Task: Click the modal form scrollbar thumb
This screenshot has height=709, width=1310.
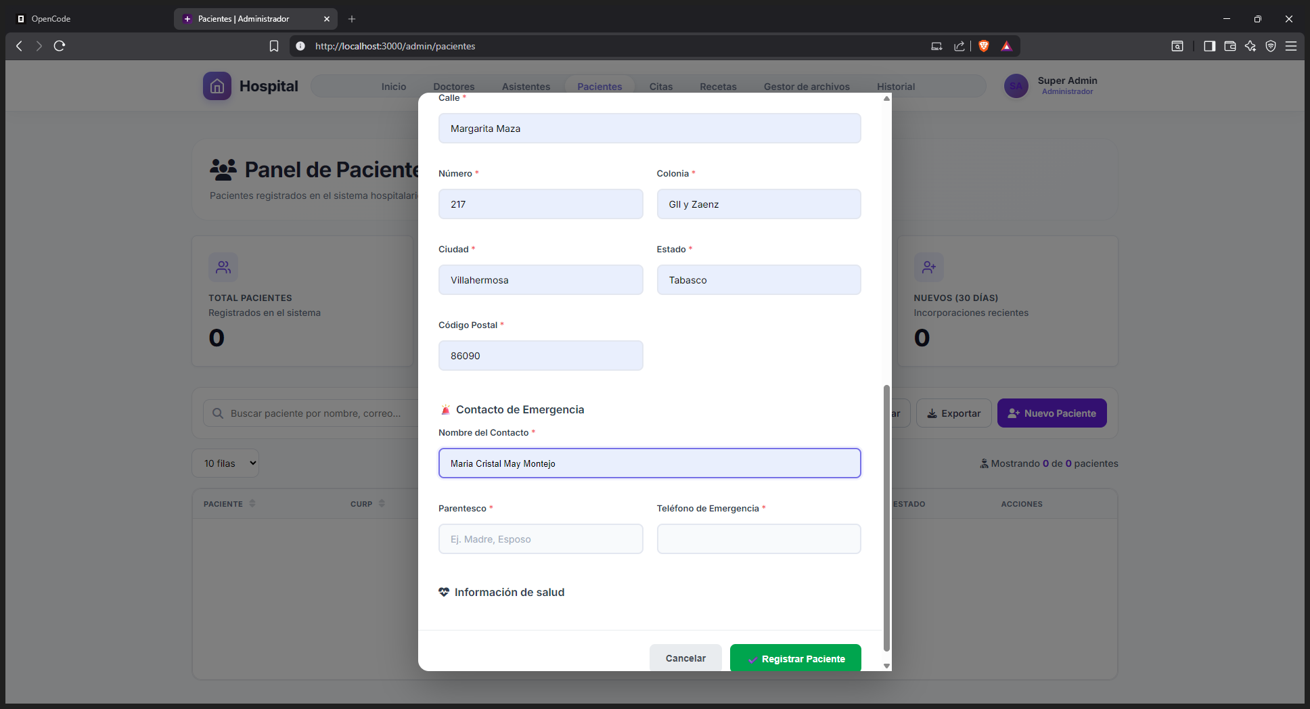Action: coord(886,518)
